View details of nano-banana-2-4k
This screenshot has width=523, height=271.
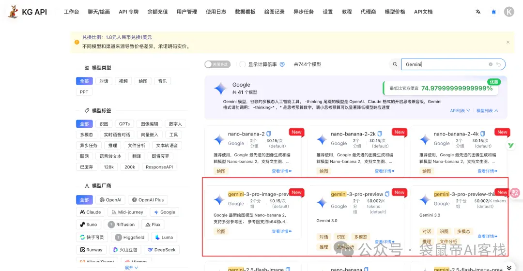487,171
